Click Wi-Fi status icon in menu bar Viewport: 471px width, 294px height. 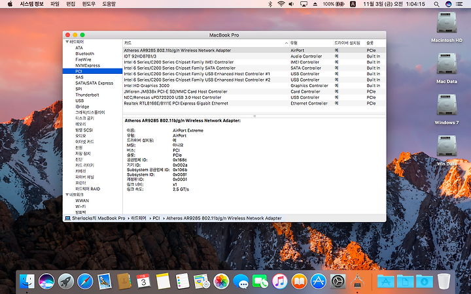tap(281, 4)
